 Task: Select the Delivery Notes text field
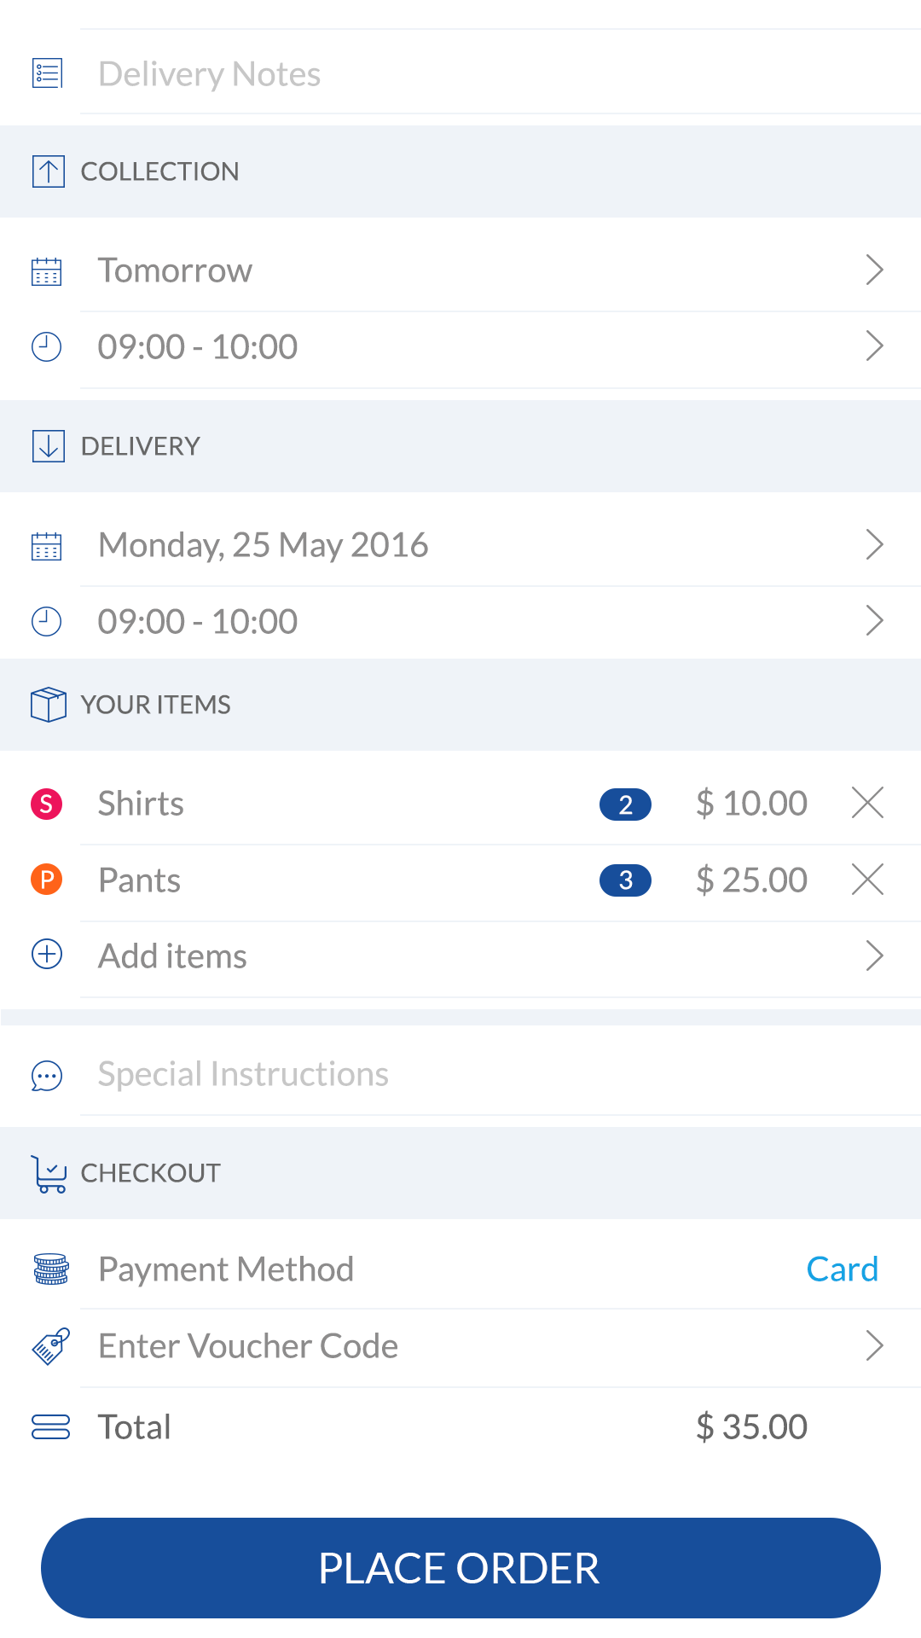click(x=501, y=73)
